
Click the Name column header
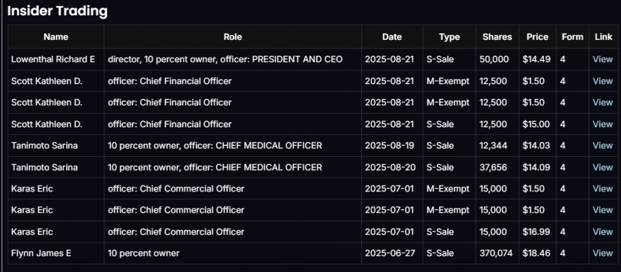(56, 37)
